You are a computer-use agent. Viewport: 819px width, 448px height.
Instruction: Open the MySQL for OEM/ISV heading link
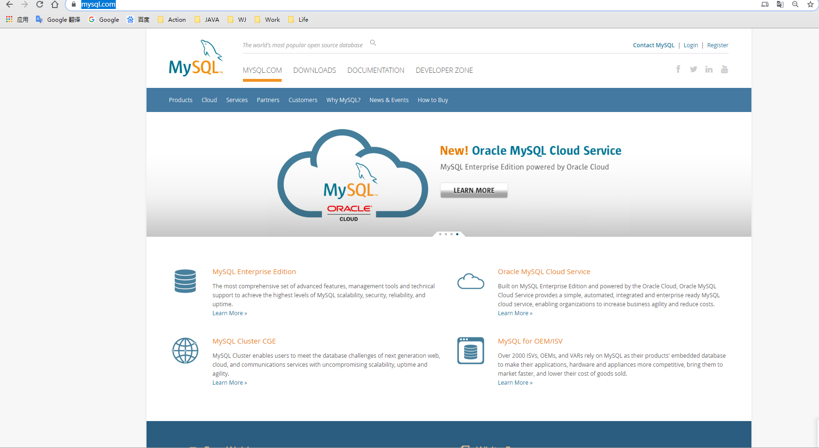point(530,341)
